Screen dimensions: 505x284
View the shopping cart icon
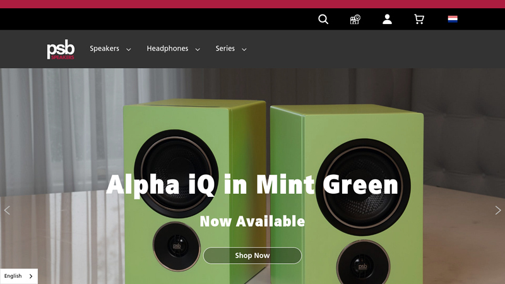(419, 20)
